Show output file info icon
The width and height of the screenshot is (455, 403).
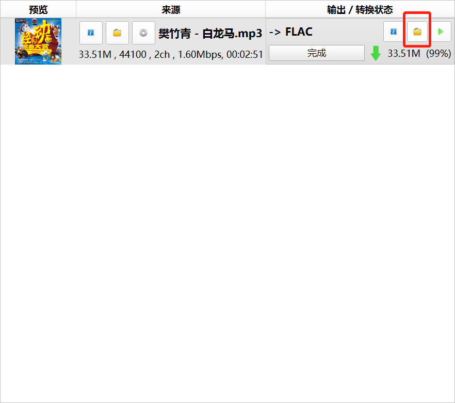(x=394, y=32)
